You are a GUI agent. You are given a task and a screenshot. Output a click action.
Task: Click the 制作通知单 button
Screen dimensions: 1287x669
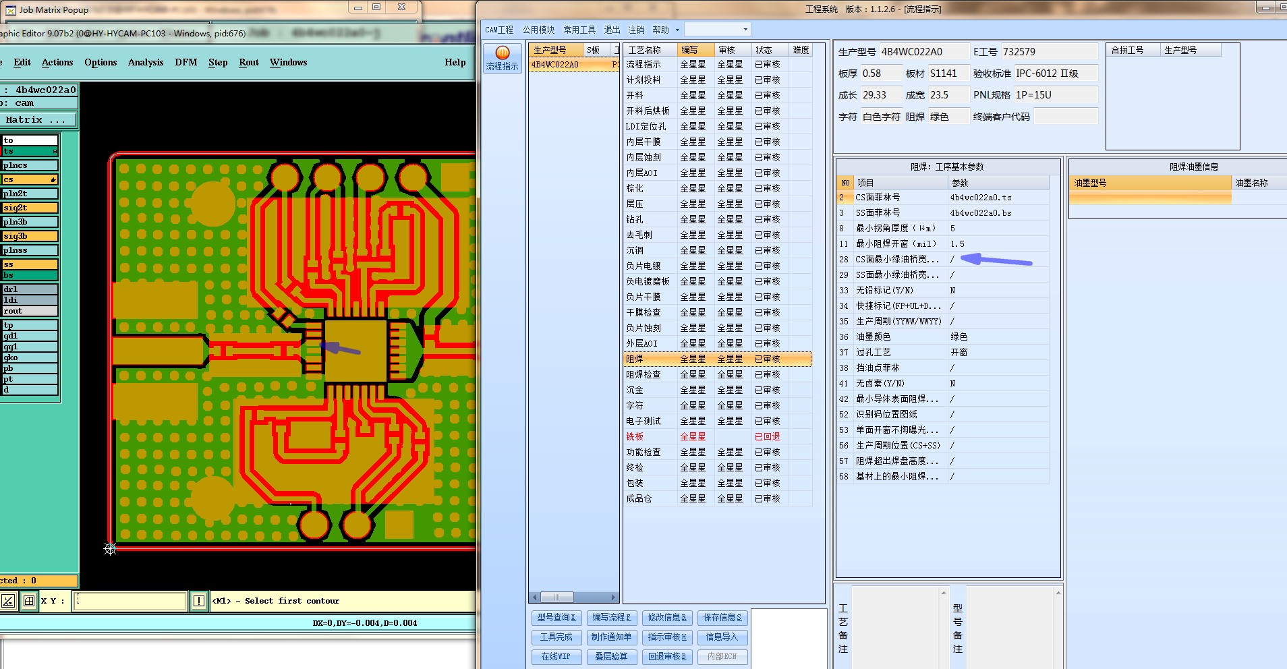(612, 637)
